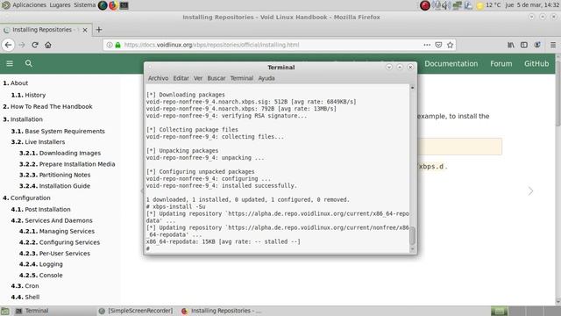Click the Firefox forward arrow
561x316 pixels.
click(x=22, y=45)
